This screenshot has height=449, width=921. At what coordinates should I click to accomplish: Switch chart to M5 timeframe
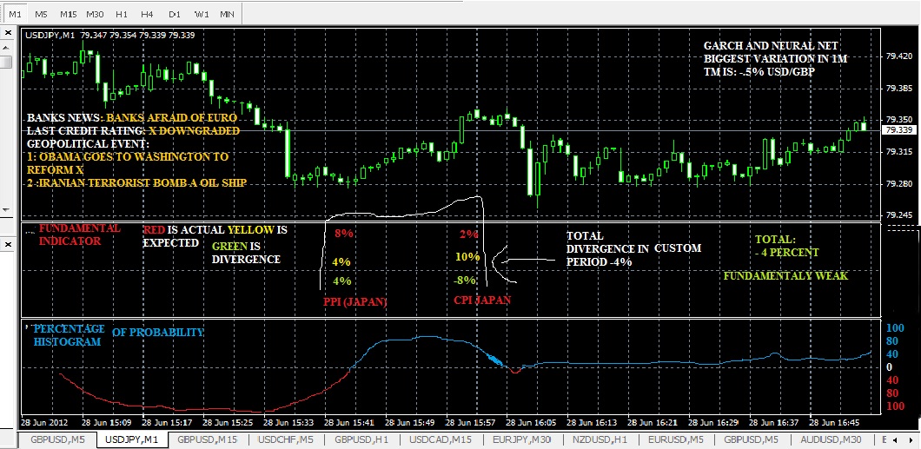coord(41,13)
